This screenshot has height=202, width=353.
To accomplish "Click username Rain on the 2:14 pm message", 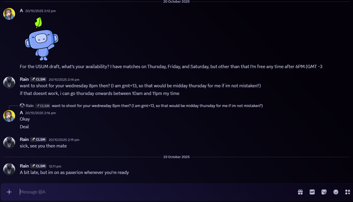I will (x=24, y=79).
